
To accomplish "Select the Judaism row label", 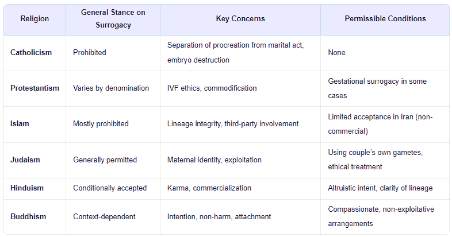I will point(25,160).
